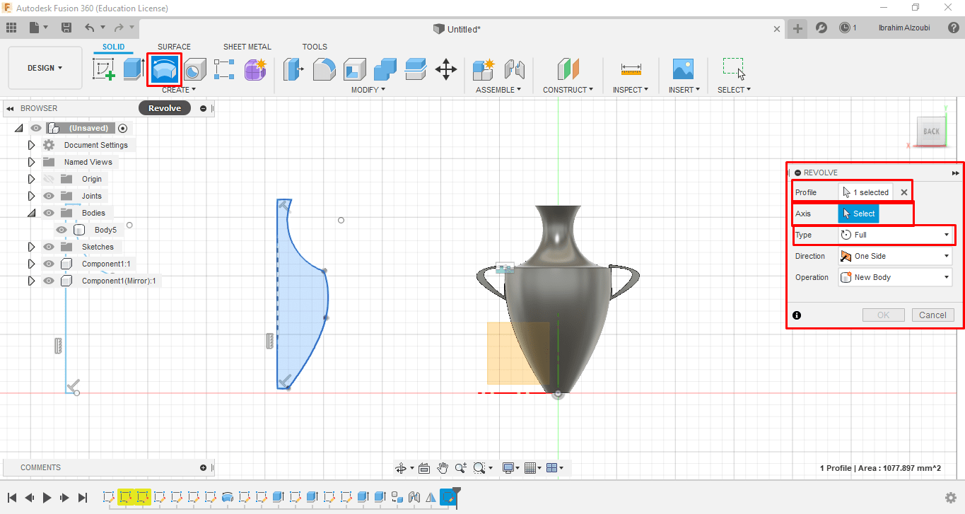965x514 pixels.
Task: Expand Component1(Mirror):1 node
Action: tap(31, 281)
